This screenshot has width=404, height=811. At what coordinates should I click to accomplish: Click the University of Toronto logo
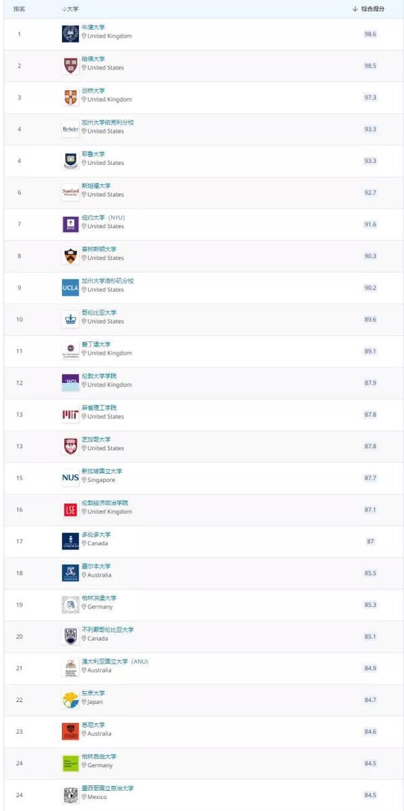point(71,541)
